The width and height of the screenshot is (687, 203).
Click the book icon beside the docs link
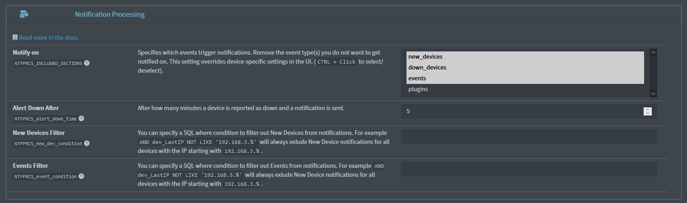pos(15,37)
